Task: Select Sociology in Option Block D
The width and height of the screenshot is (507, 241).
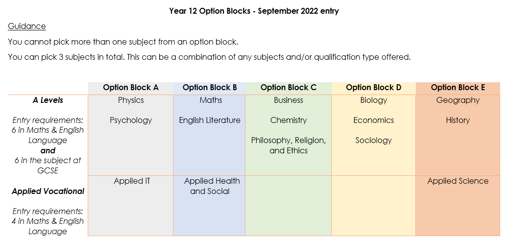Action: 373,141
